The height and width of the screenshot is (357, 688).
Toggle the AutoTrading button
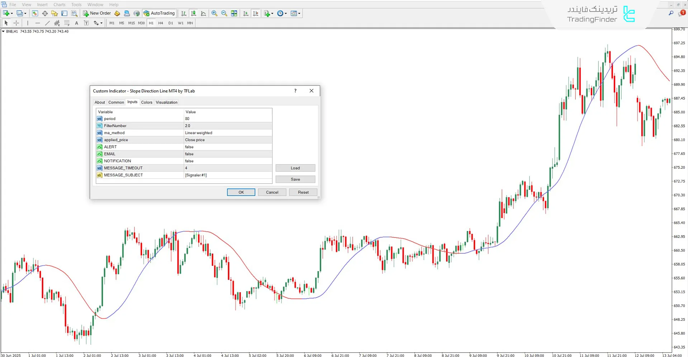pyautogui.click(x=159, y=13)
